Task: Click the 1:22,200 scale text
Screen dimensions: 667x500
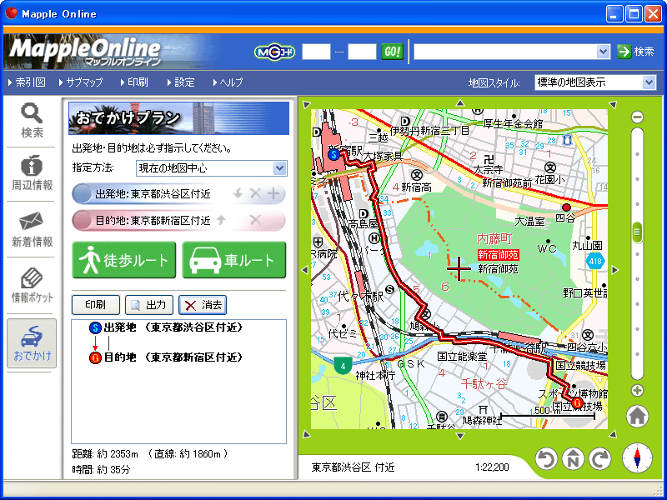Action: click(x=492, y=467)
